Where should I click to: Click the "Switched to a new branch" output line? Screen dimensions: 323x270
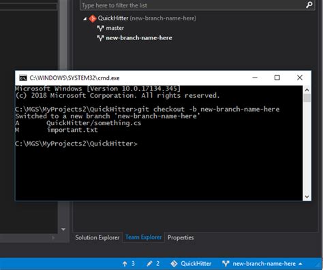pos(108,116)
